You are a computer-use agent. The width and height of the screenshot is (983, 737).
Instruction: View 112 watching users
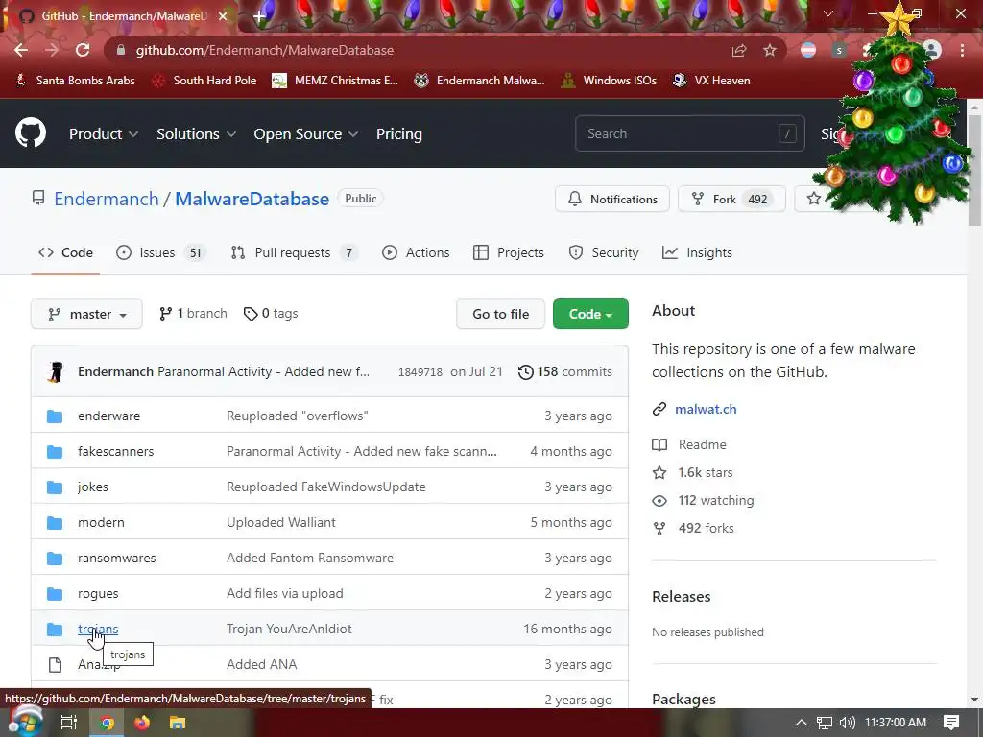(716, 500)
